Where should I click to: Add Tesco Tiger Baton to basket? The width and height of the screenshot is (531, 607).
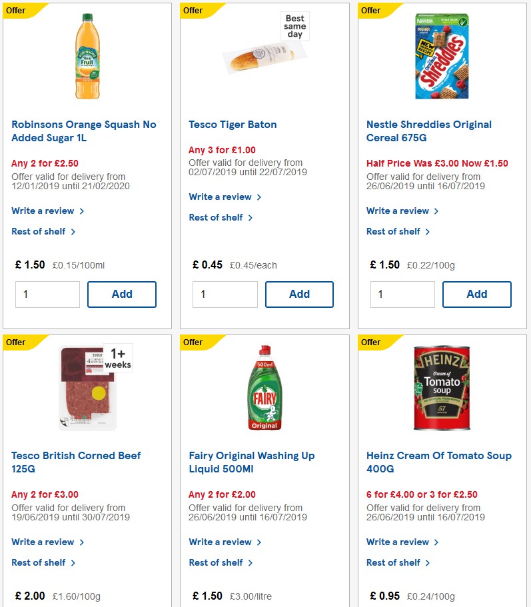(x=299, y=294)
